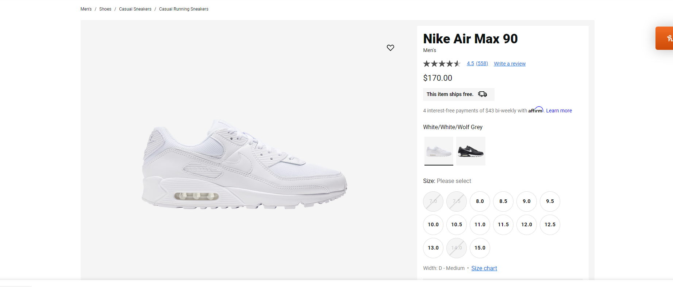
Task: Navigate to Shoes breadcrumb
Action: coord(105,9)
